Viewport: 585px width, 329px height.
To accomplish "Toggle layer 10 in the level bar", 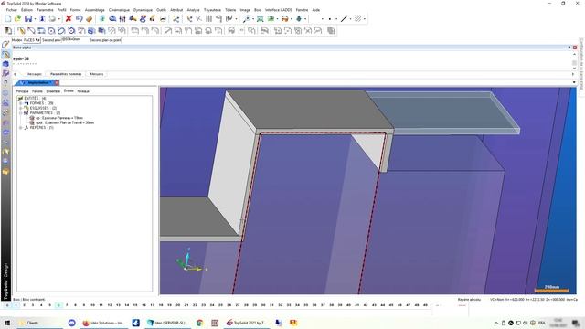I will 92,305.
